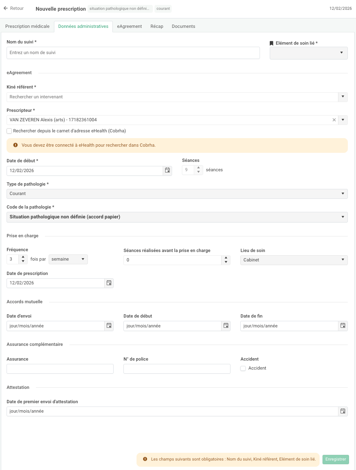Viewport: 356px width, 470px height.
Task: Click the Nom du suivi input field
Action: [x=133, y=53]
